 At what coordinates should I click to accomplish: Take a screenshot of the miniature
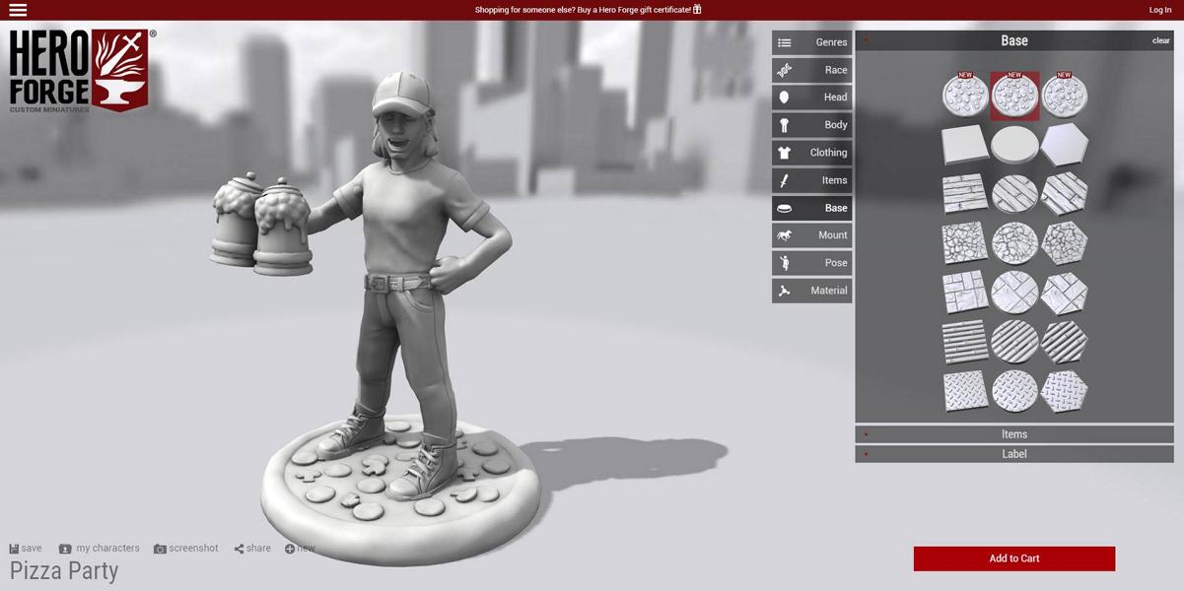tap(186, 549)
